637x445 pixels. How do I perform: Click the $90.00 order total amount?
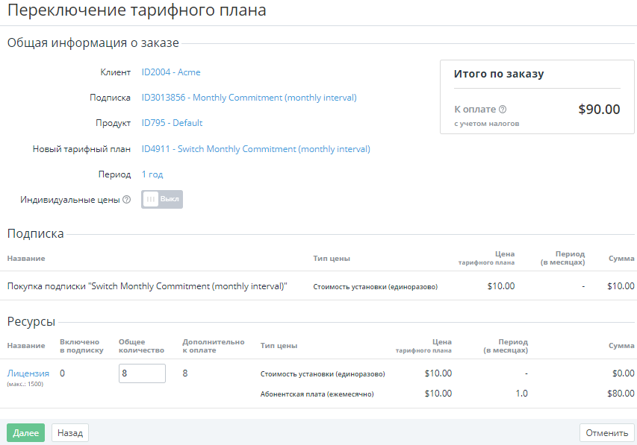coord(599,110)
